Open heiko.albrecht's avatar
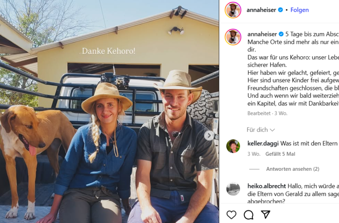This screenshot has width=339, height=223. (233, 189)
